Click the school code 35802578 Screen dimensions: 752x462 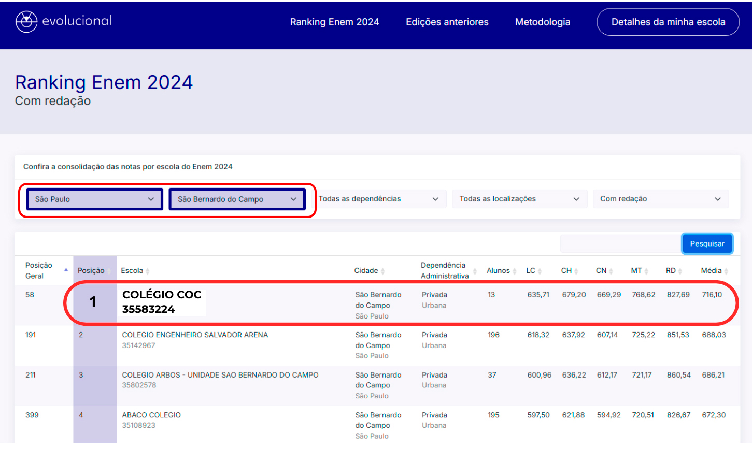coord(139,385)
